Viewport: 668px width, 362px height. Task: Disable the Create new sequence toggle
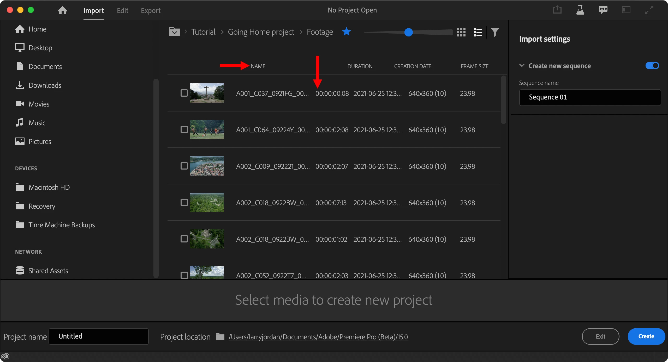coord(652,66)
